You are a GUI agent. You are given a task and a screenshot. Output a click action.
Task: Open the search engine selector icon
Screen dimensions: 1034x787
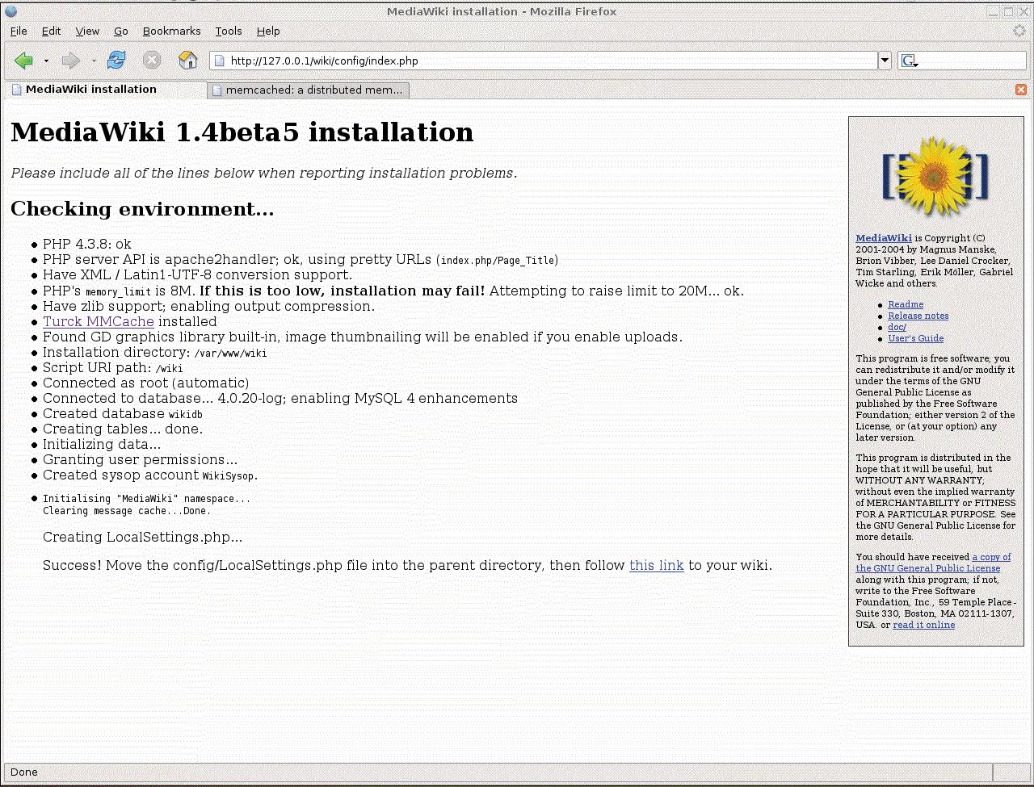[x=910, y=61]
